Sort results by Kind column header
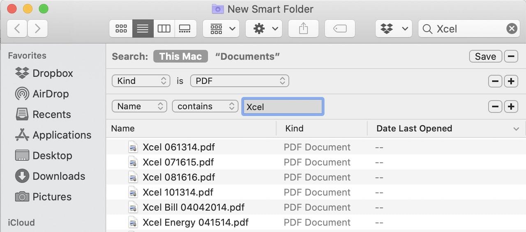The height and width of the screenshot is (232, 526). (294, 129)
